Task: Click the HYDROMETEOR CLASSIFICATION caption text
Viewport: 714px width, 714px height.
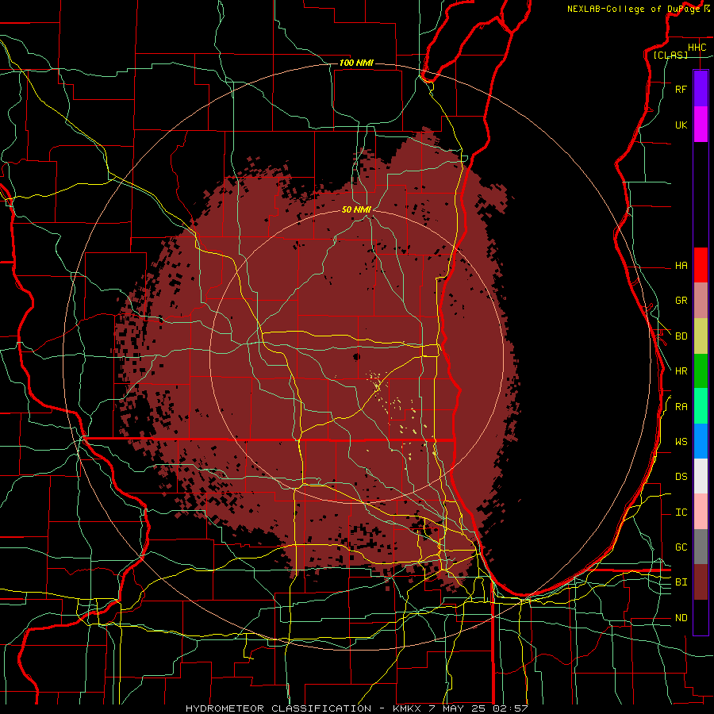Action: pos(278,708)
